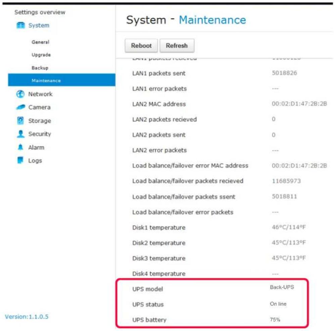
Task: Go to Security settings
Action: [40, 134]
